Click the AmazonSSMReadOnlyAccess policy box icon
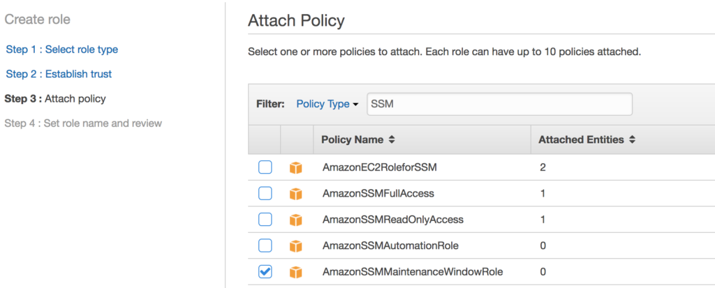 [296, 220]
